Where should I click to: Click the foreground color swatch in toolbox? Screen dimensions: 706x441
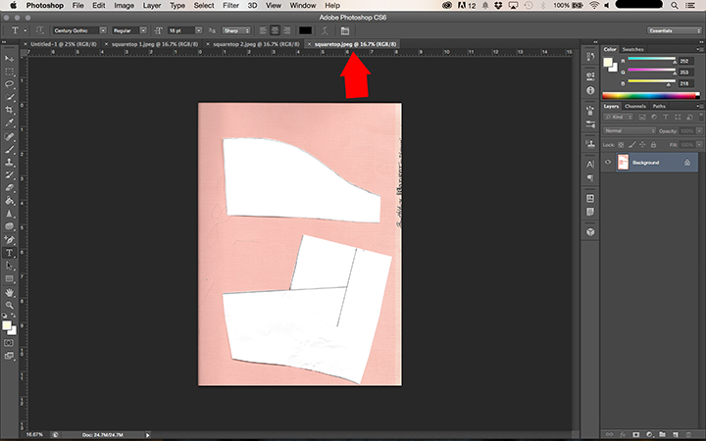coord(6,325)
